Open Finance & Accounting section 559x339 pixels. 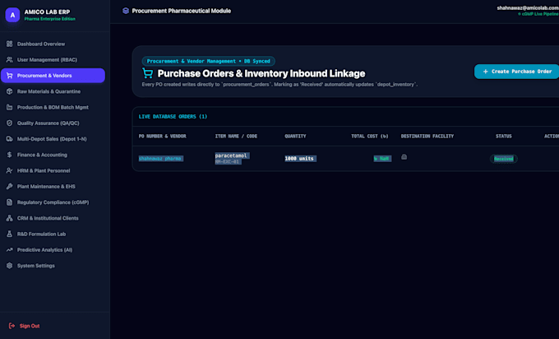pyautogui.click(x=53, y=155)
